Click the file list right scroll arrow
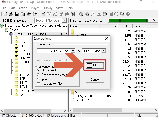 click(156, 110)
